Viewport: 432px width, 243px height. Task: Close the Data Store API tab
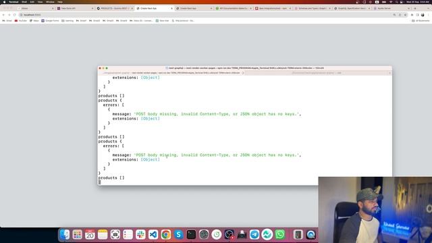pyautogui.click(x=92, y=9)
